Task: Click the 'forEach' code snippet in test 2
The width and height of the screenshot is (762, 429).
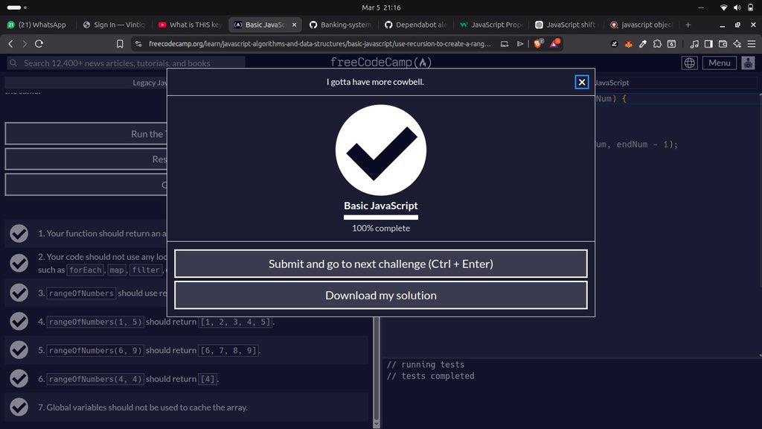Action: pyautogui.click(x=86, y=270)
